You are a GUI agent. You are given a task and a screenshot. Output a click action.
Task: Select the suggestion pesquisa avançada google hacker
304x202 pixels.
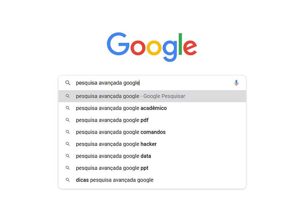click(116, 144)
